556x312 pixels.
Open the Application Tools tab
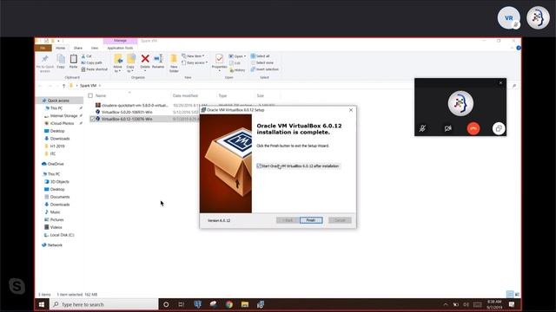pos(120,48)
